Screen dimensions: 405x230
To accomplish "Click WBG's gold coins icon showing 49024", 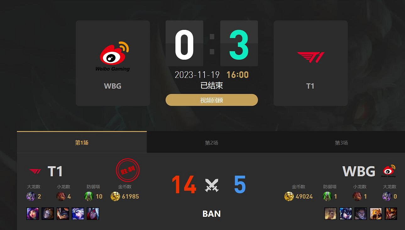I will pyautogui.click(x=289, y=196).
